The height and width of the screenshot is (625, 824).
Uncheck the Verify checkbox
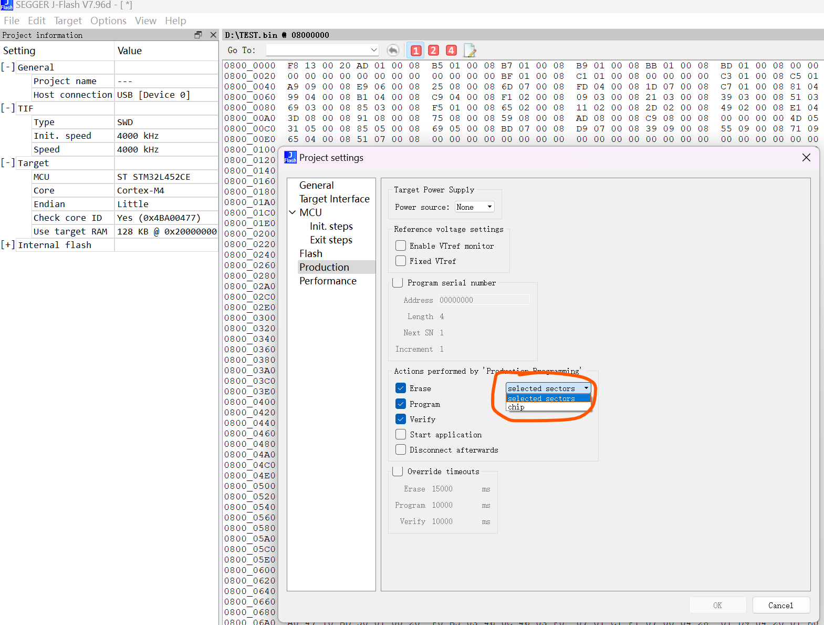401,419
